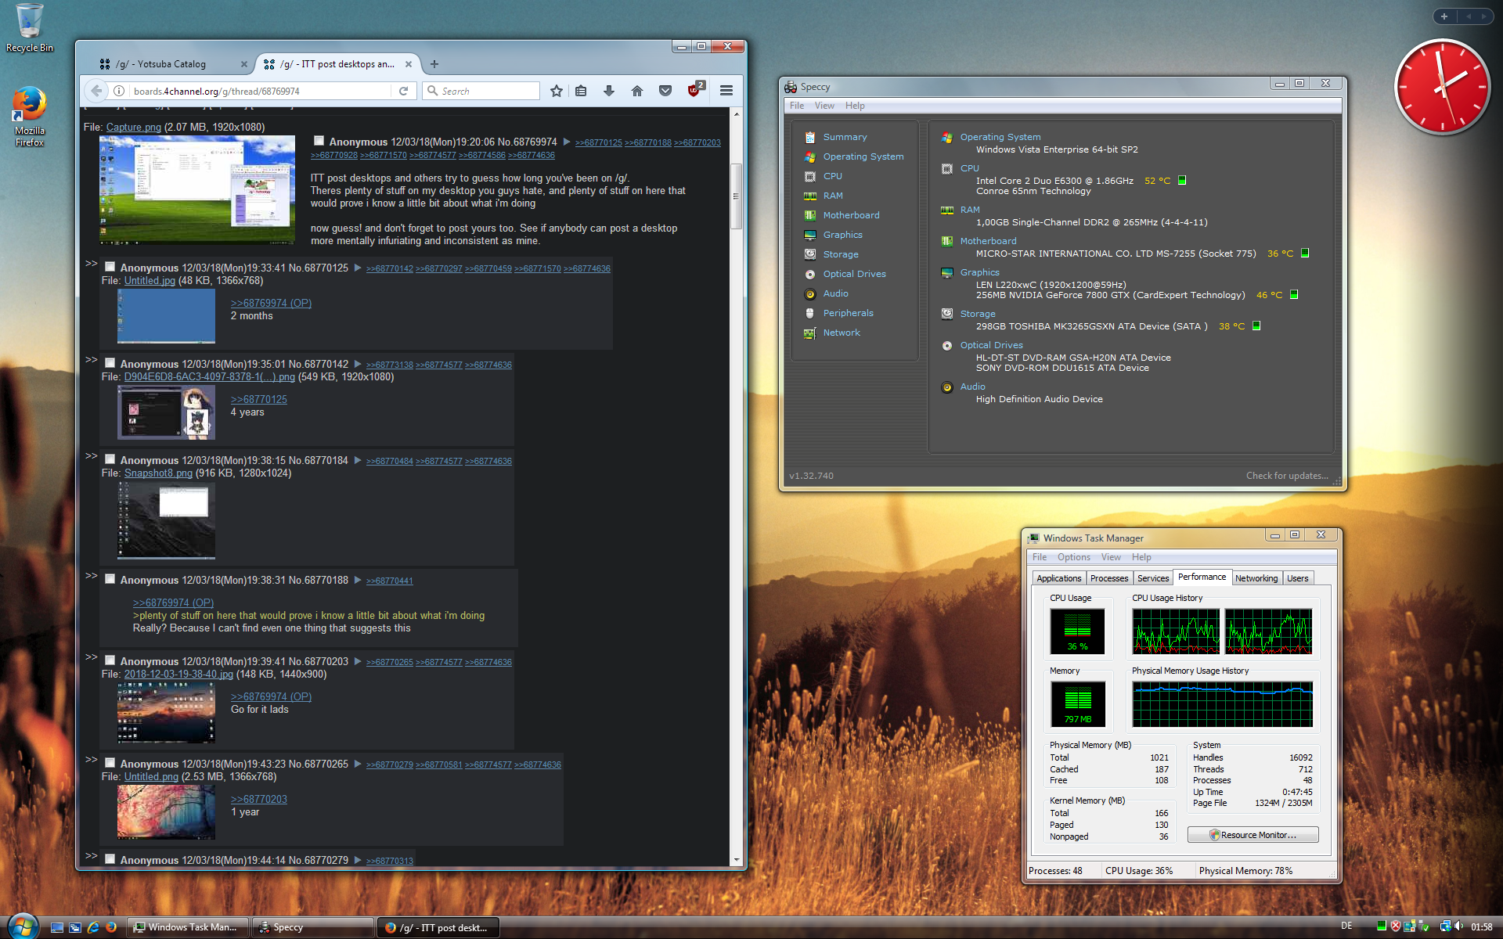Switch to Processes tab in Task Manager

[x=1109, y=578]
